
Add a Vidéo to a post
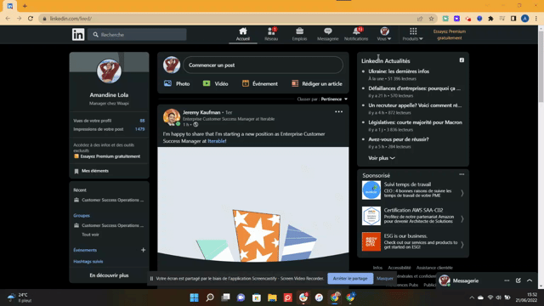(215, 83)
